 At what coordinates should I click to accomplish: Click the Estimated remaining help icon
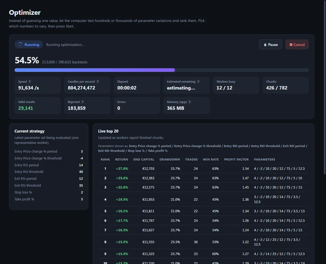point(198,82)
